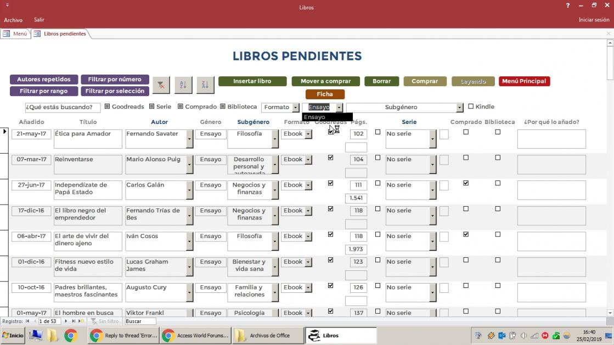614x345 pixels.
Task: Open Serie dropdown for Fitness nuevo estilo row
Action: point(433,267)
